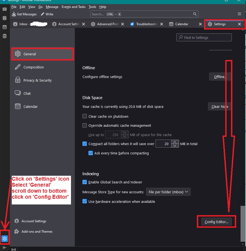The width and height of the screenshot is (246, 251).
Task: Open the Tools menu
Action: pyautogui.click(x=92, y=7)
